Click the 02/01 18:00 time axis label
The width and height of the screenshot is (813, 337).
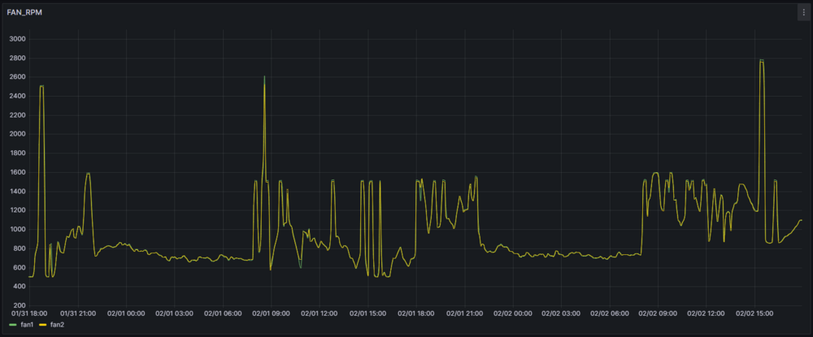(416, 313)
